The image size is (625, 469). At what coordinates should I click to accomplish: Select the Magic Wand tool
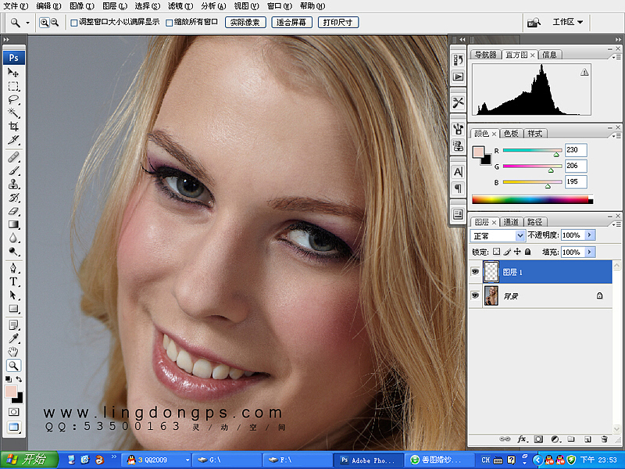click(x=13, y=113)
